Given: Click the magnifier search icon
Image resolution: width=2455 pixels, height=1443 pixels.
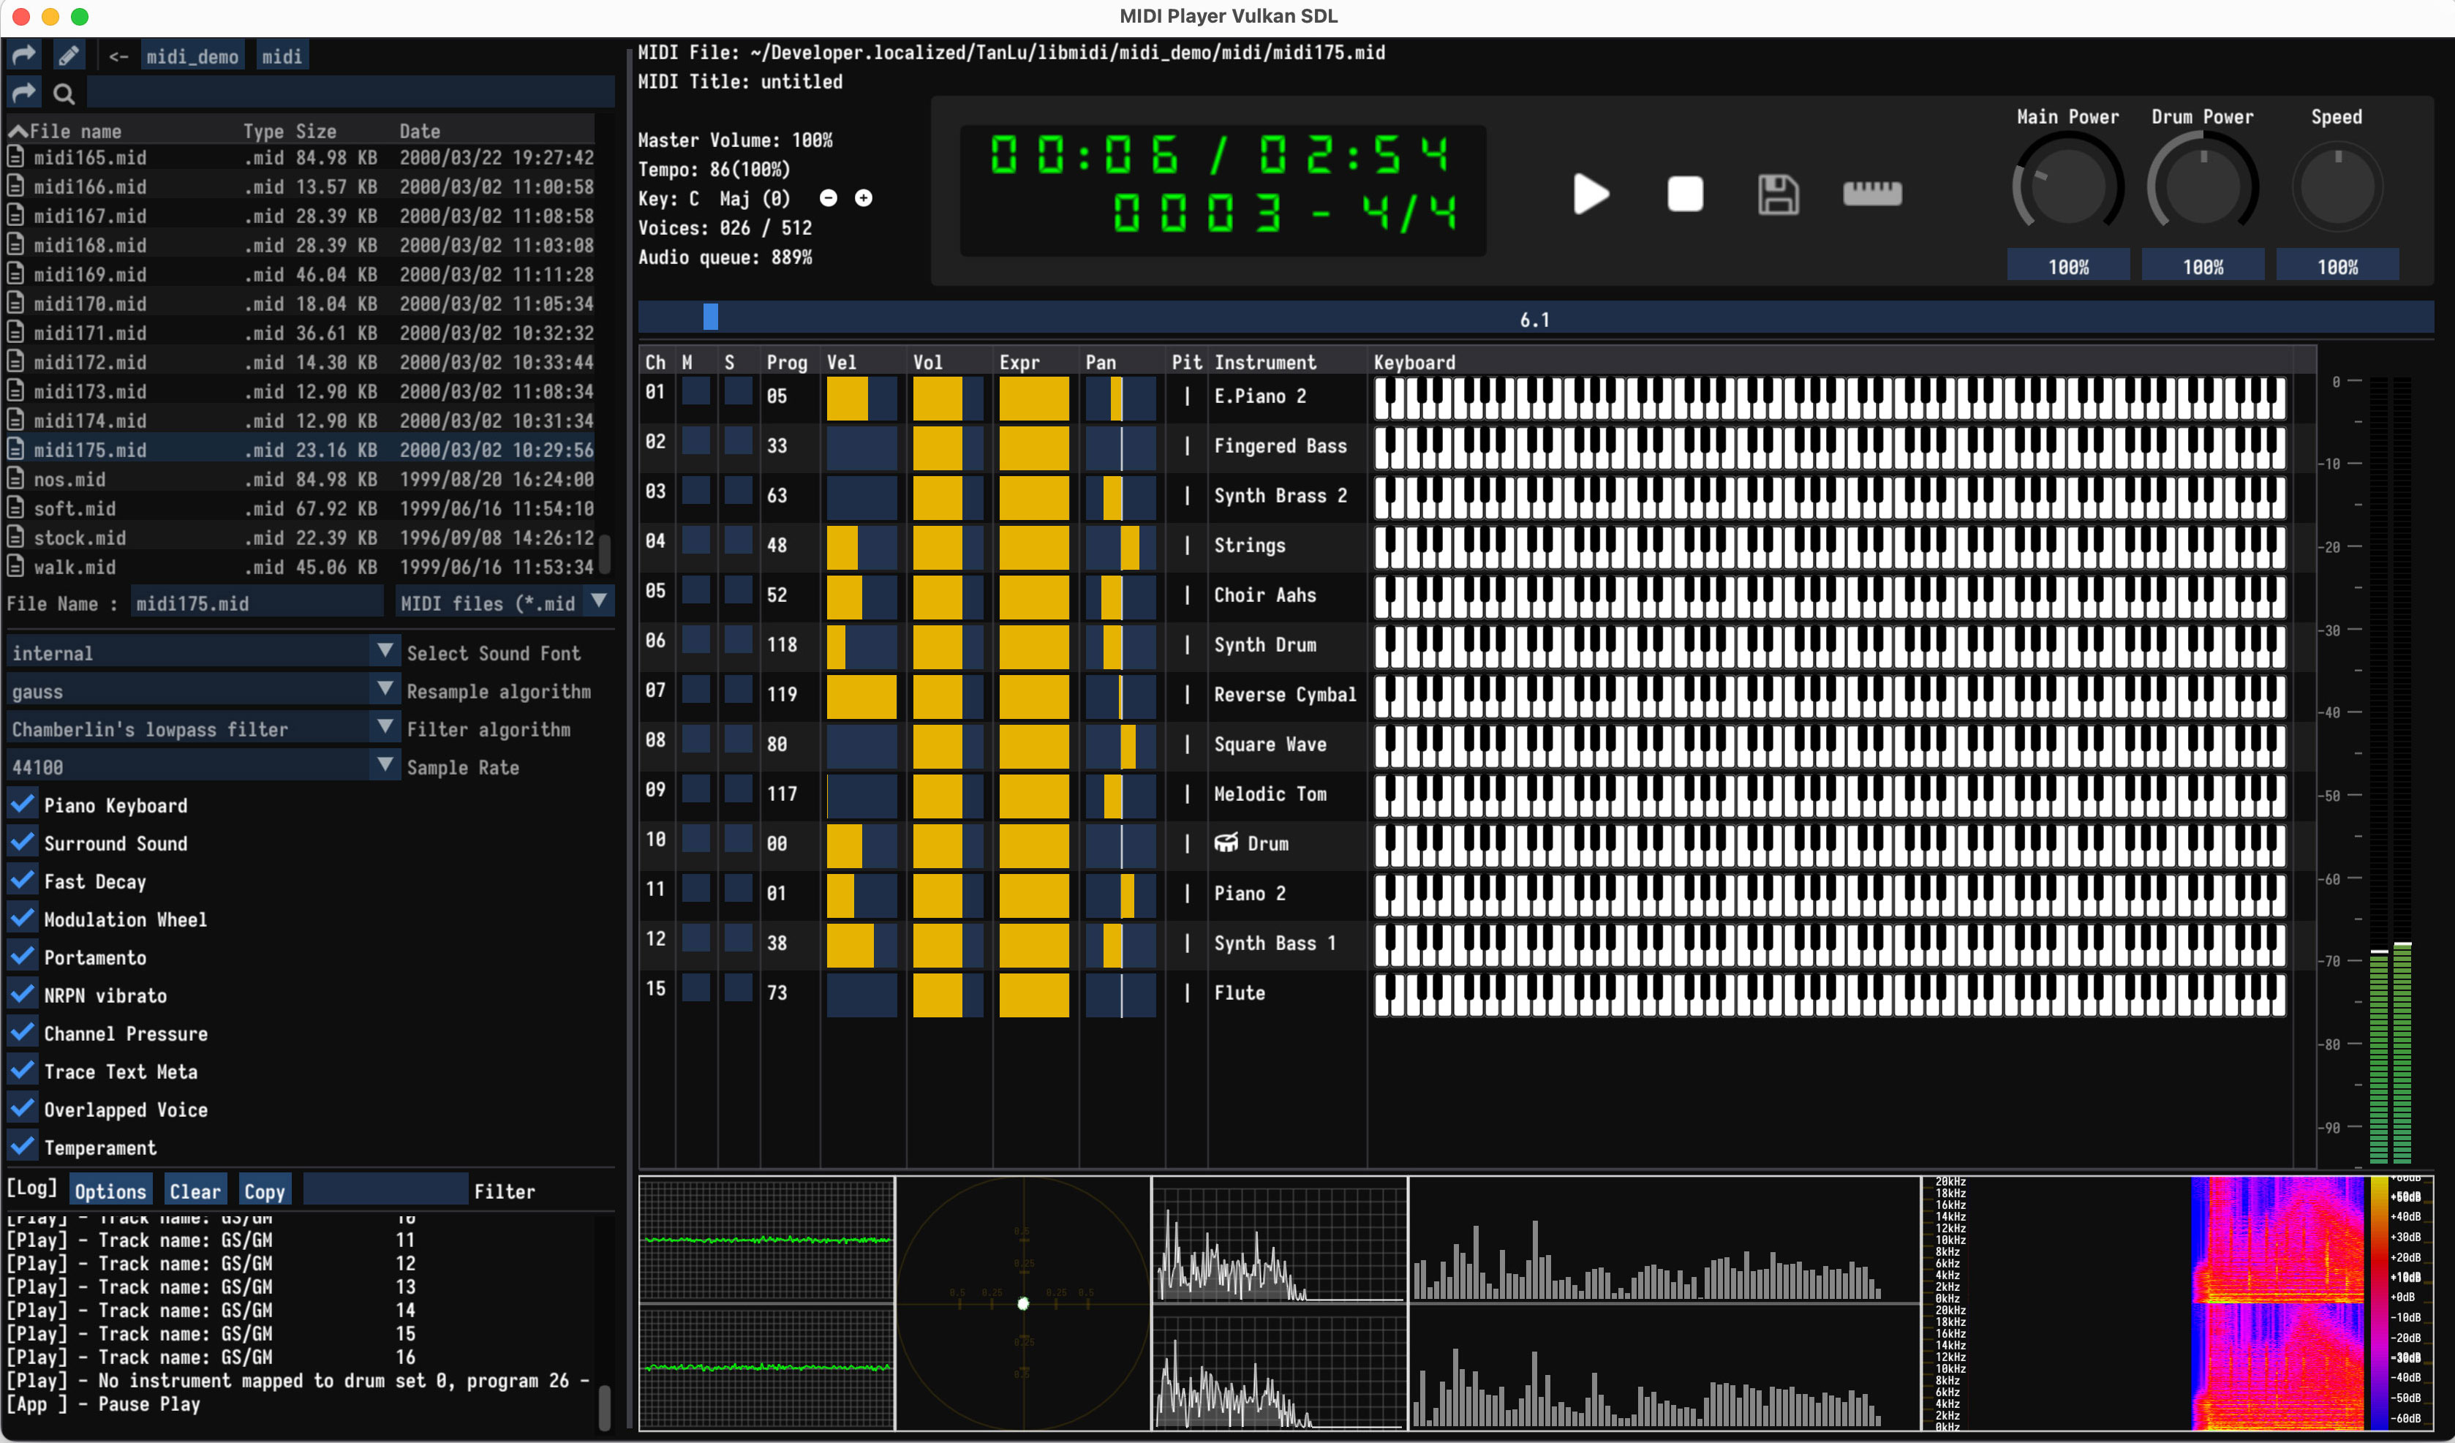Looking at the screenshot, I should coord(64,94).
